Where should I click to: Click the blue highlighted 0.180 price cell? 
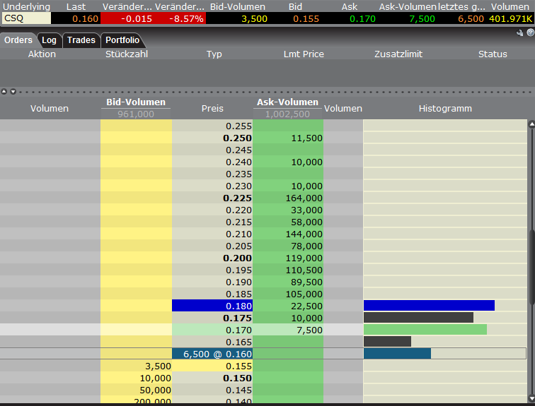click(x=212, y=305)
